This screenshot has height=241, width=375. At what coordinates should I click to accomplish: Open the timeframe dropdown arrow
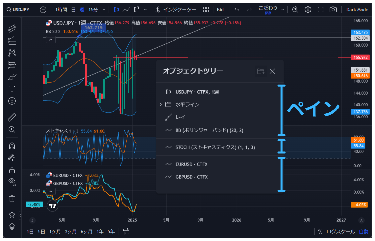click(x=104, y=10)
